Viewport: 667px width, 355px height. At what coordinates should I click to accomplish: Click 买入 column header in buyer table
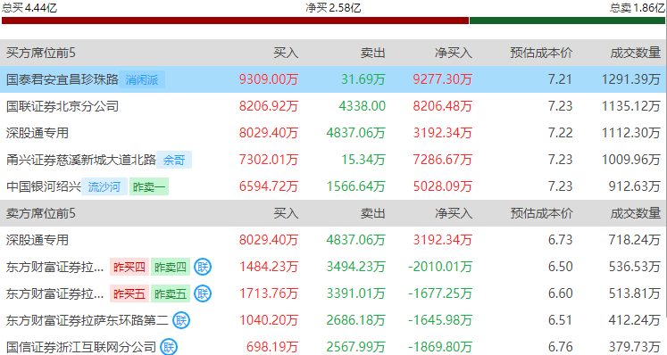click(x=286, y=53)
